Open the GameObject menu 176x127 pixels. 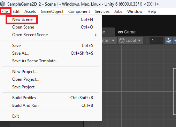(52, 11)
